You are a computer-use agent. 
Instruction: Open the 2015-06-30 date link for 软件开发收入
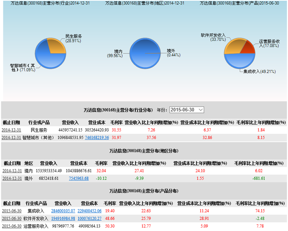pos(11,218)
